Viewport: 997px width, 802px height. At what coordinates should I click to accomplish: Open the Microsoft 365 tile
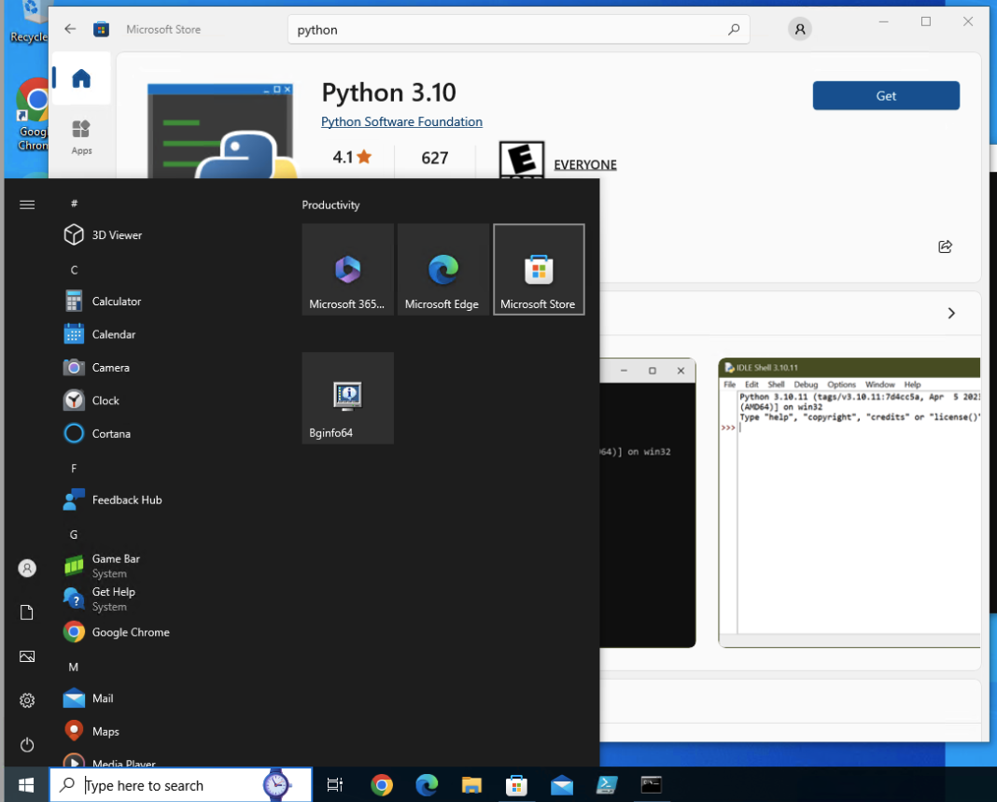(x=347, y=269)
